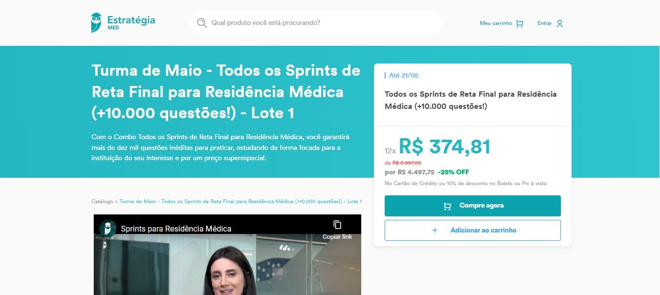Click the user profile icon beside Entrar
Screen dimensions: 660x295
point(559,23)
